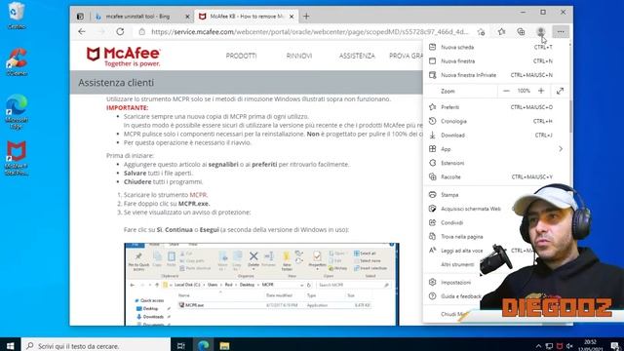Image resolution: width=624 pixels, height=351 pixels.
Task: Close the McAfee KB tab
Action: click(x=292, y=17)
